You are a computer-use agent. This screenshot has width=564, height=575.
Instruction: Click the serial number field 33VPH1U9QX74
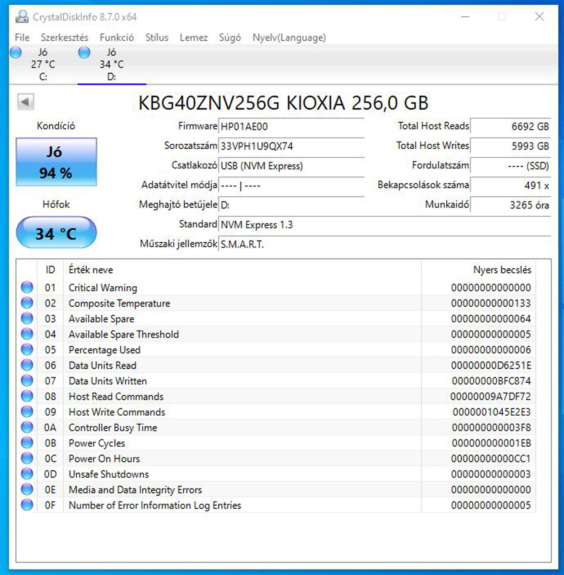[x=291, y=146]
